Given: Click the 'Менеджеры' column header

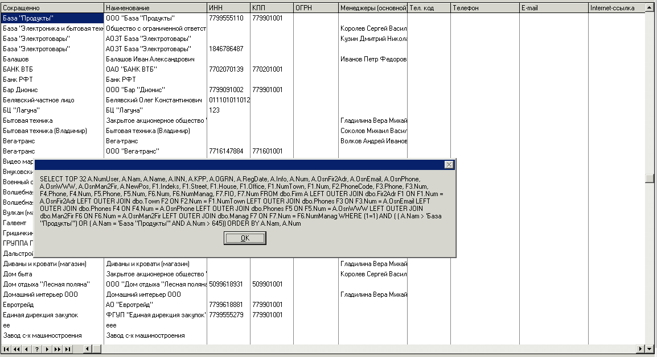Looking at the screenshot, I should pos(373,8).
